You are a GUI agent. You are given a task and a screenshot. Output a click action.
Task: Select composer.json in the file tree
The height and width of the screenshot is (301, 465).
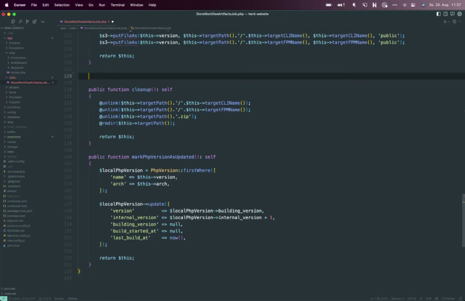[x=17, y=201]
